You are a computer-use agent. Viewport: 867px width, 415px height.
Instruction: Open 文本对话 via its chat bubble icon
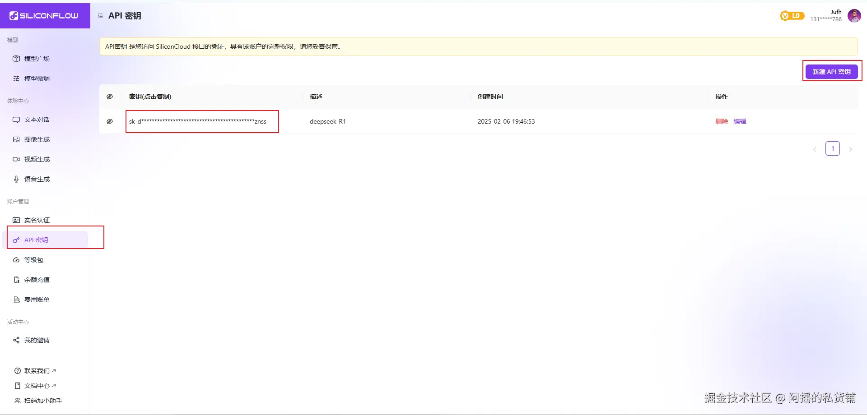click(x=16, y=120)
